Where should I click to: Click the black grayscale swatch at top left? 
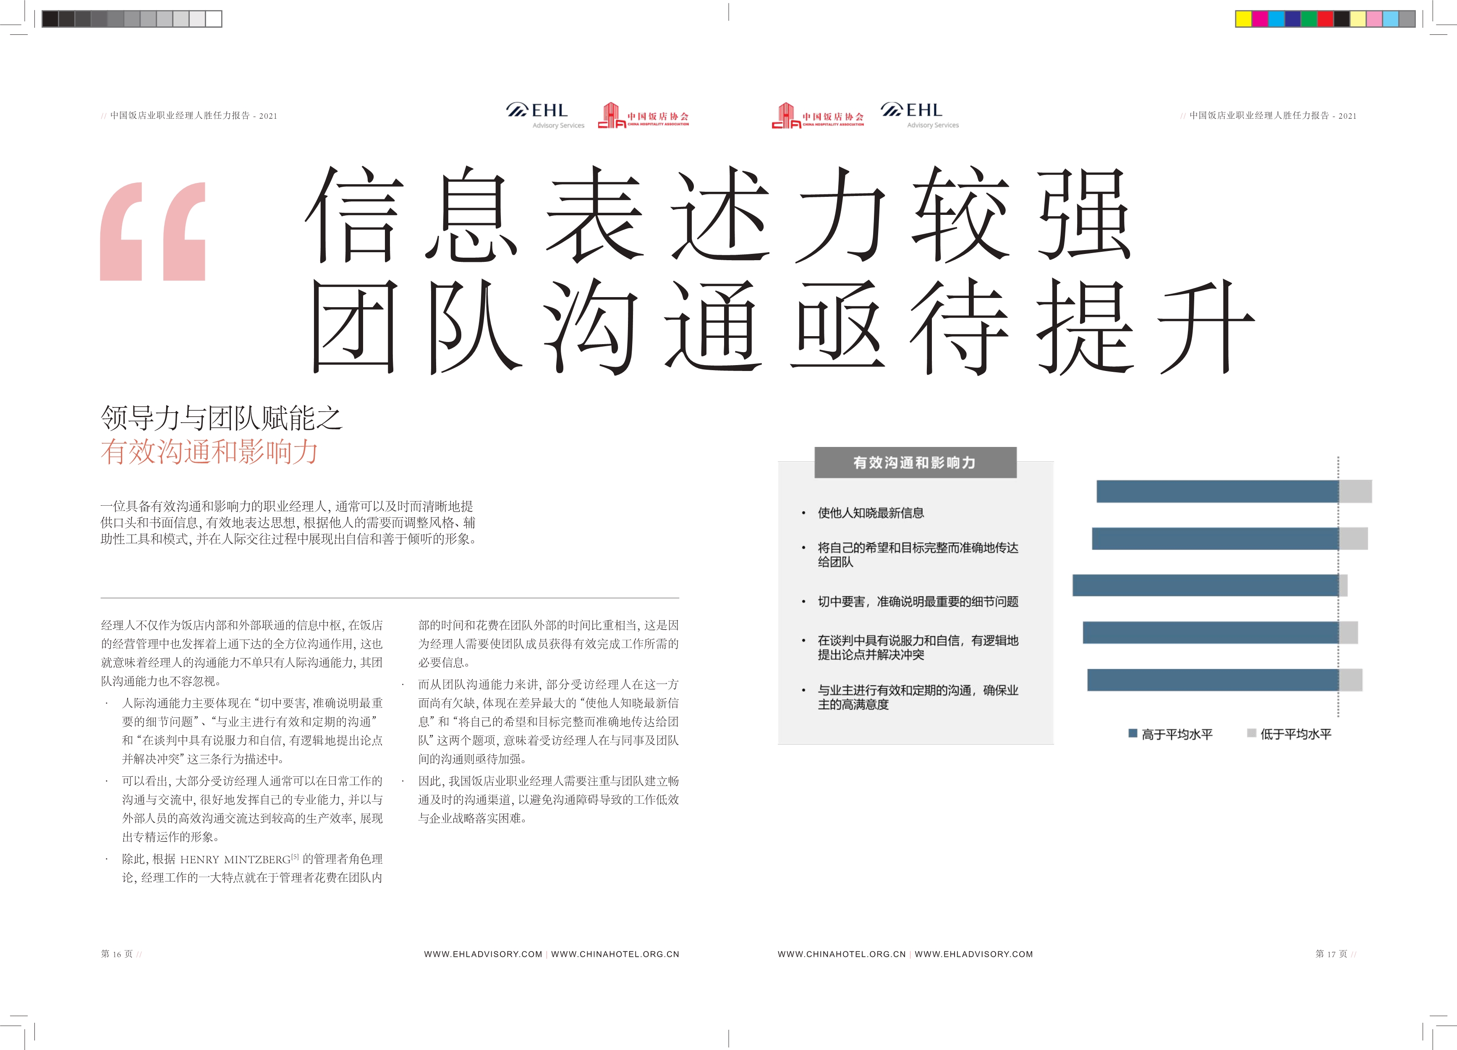click(x=50, y=19)
